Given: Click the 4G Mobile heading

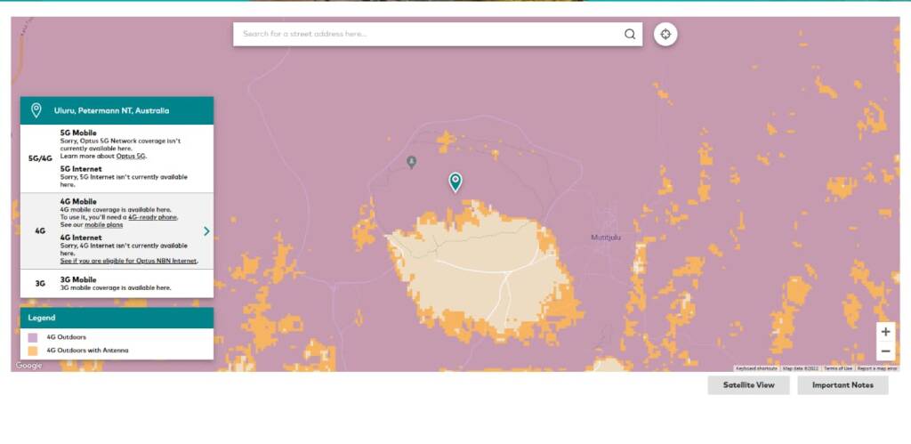Looking at the screenshot, I should (78, 202).
